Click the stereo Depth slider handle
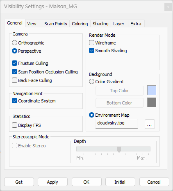This screenshot has height=191, width=173. pyautogui.click(x=119, y=149)
